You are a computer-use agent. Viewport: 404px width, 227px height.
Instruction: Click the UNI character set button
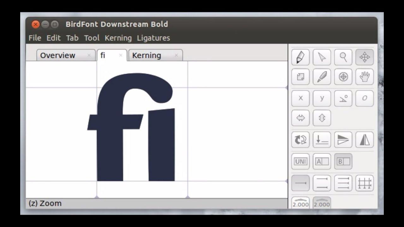tap(300, 161)
